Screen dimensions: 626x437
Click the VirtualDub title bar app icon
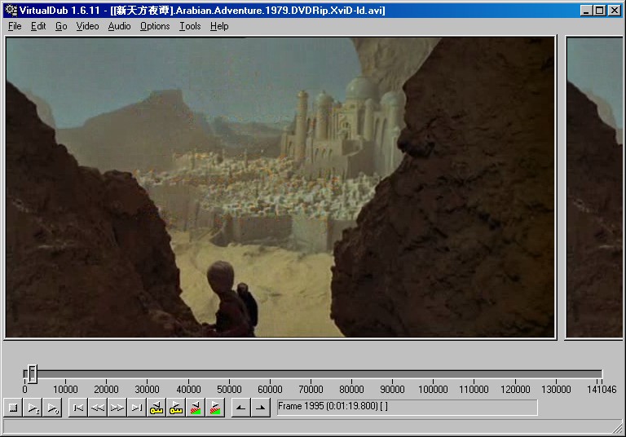click(x=11, y=11)
